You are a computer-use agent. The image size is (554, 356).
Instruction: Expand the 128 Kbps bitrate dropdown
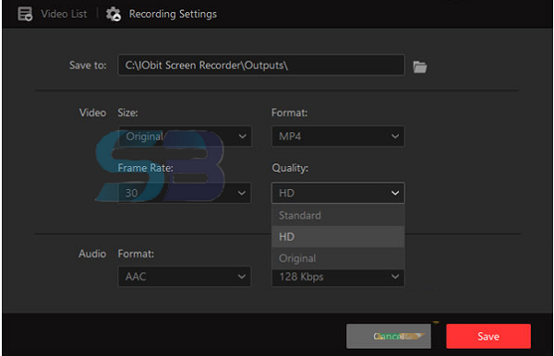click(x=338, y=278)
